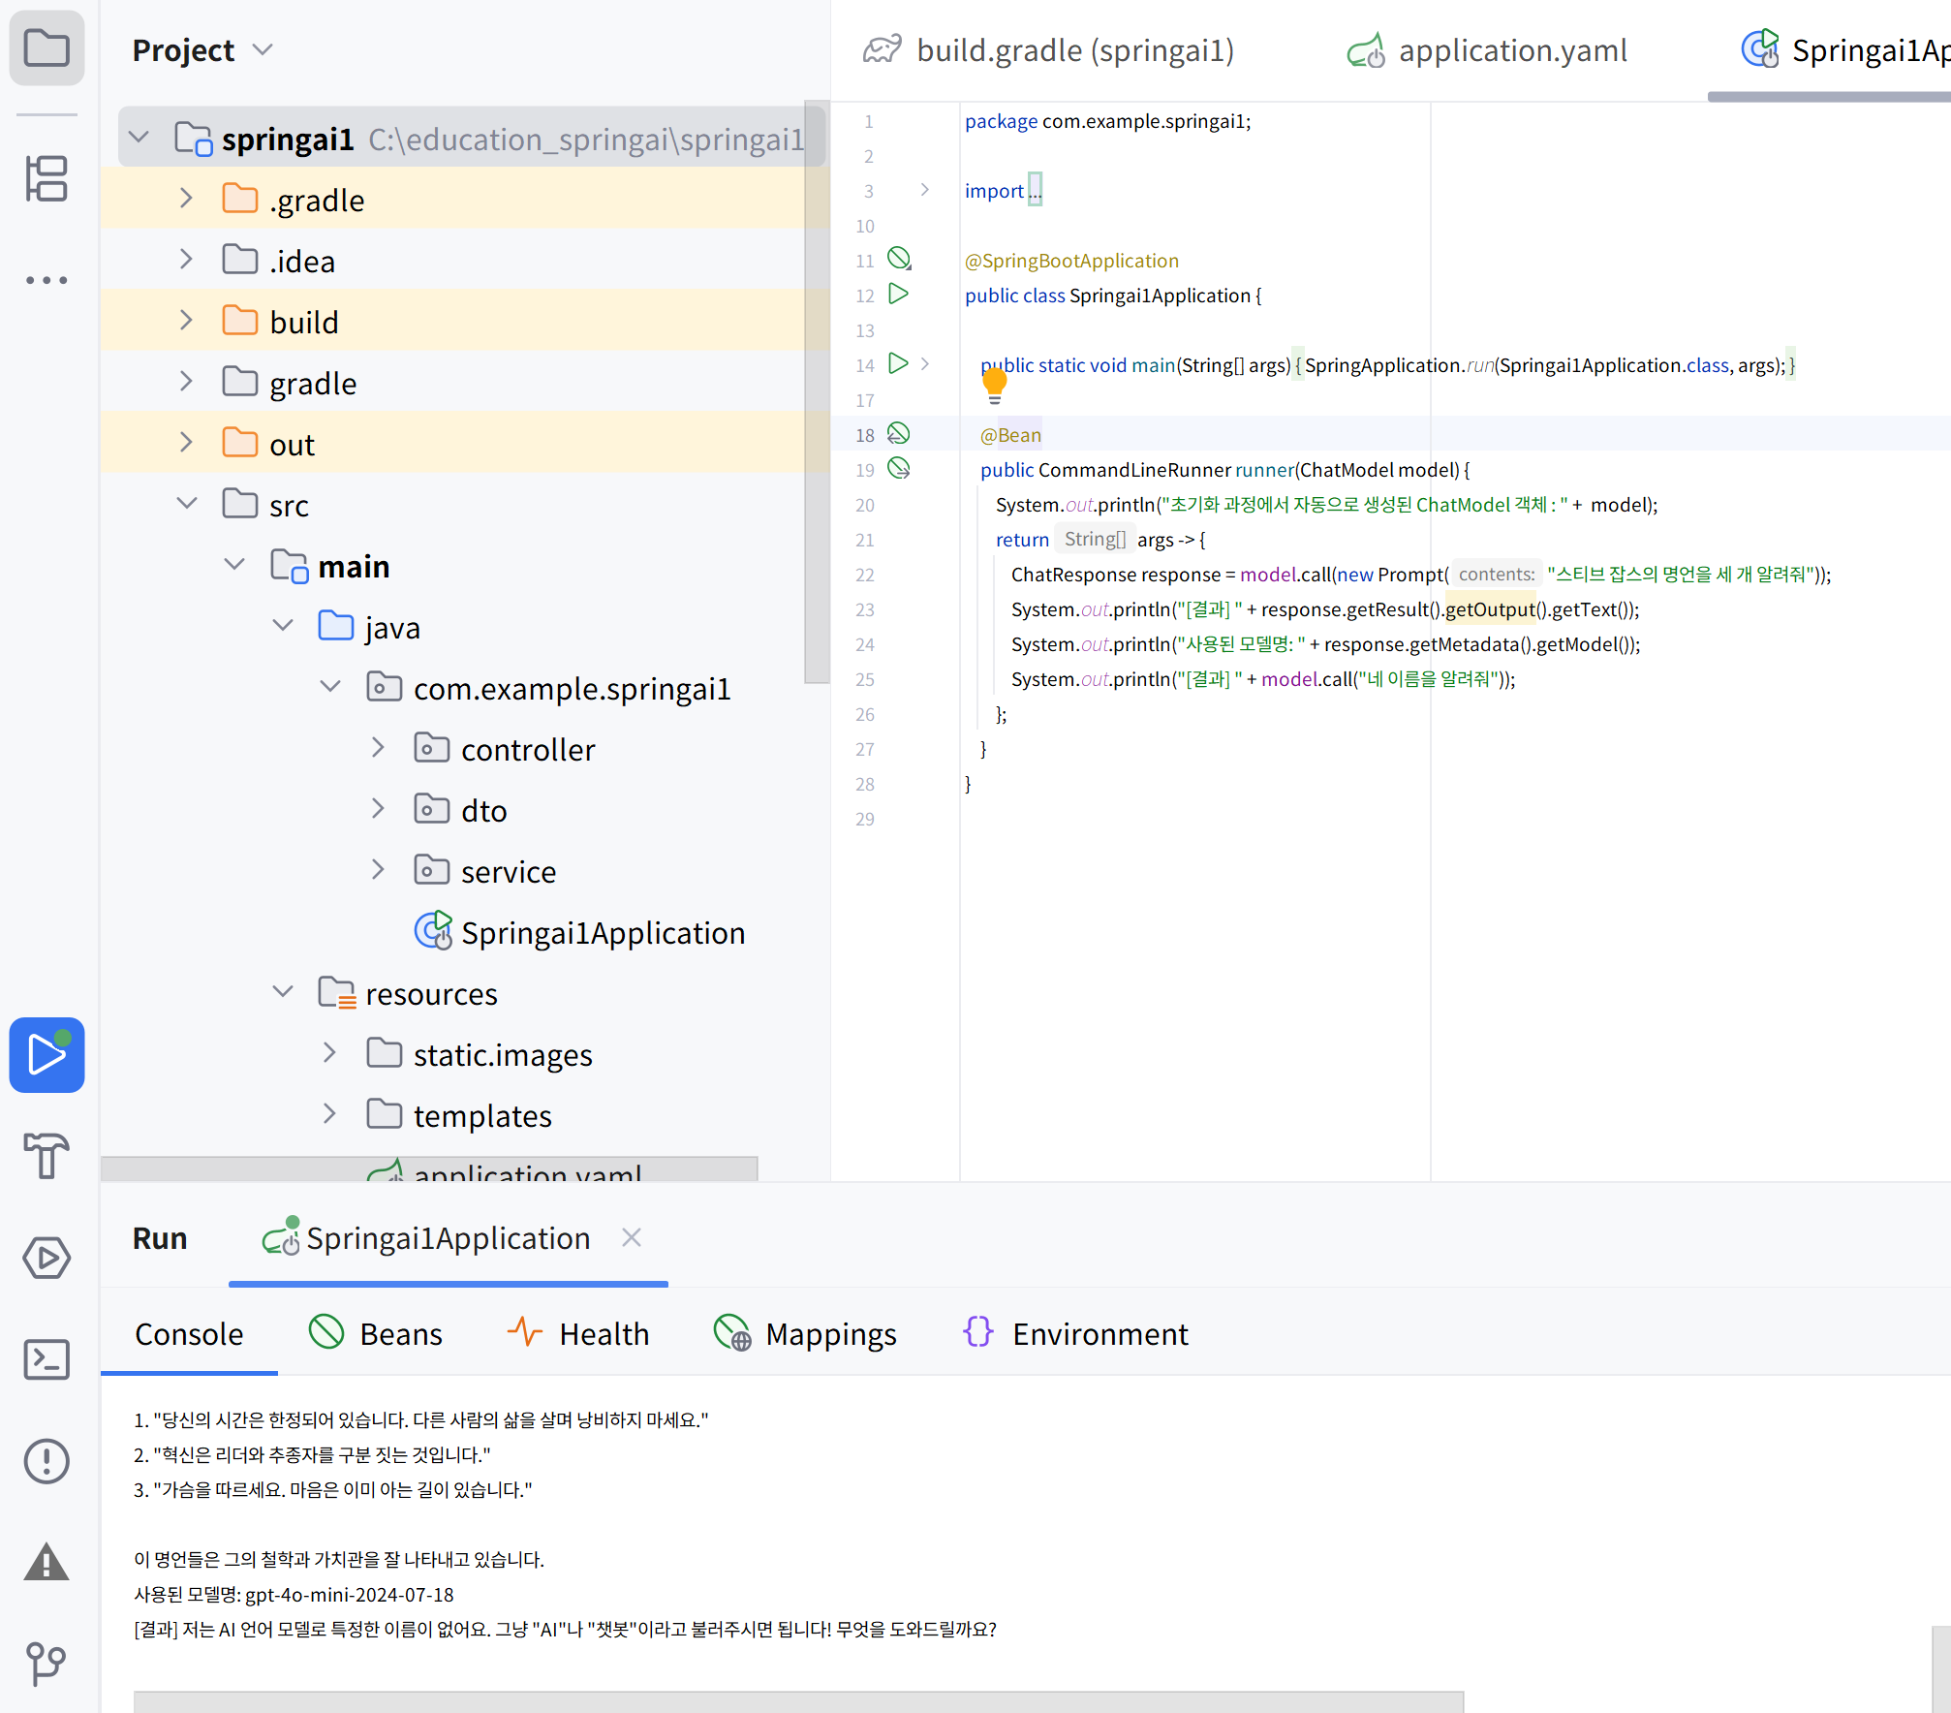Open the Project tool window folder icon
Screen dimensions: 1951x1713
point(46,47)
